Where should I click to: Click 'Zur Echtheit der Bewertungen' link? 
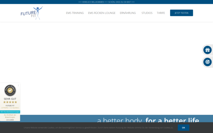(x=10, y=116)
